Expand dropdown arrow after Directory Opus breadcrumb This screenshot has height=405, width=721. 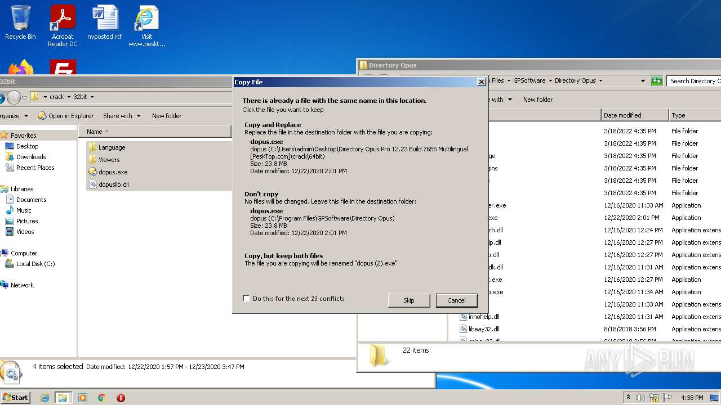[x=600, y=81]
